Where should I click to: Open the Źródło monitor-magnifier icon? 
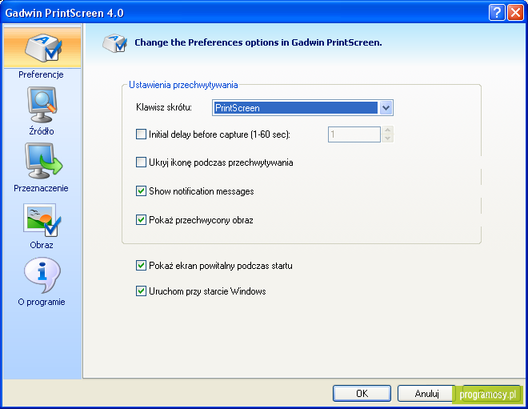[x=42, y=104]
